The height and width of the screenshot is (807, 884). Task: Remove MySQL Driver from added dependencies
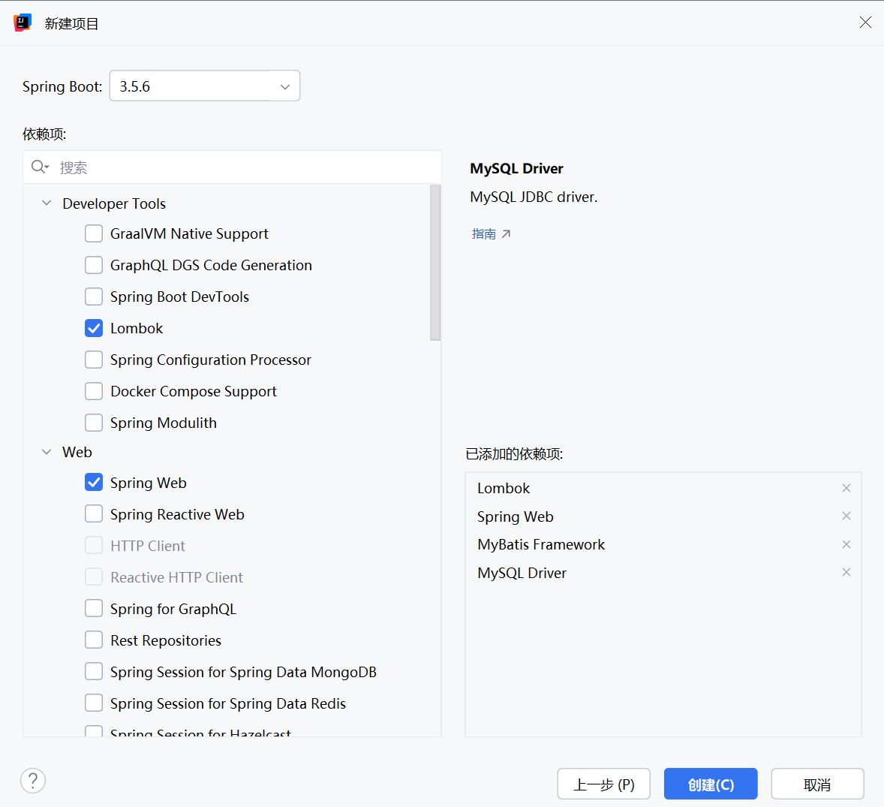pyautogui.click(x=846, y=572)
